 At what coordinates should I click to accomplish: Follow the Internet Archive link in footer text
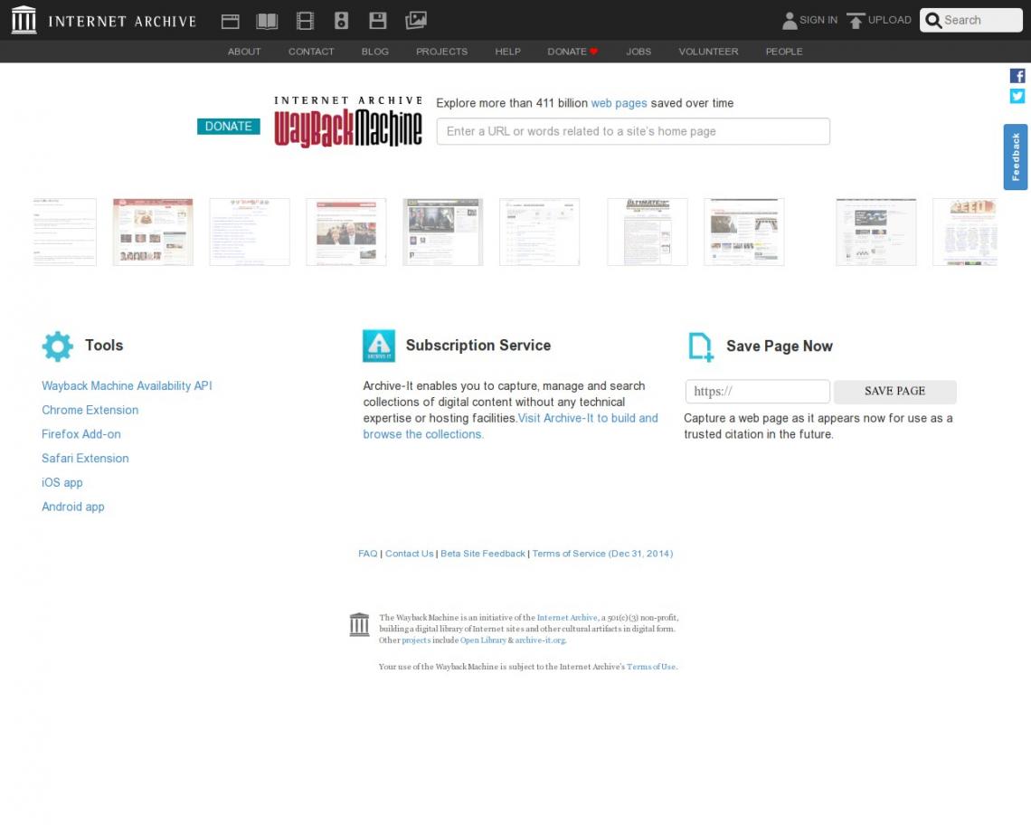pyautogui.click(x=567, y=618)
